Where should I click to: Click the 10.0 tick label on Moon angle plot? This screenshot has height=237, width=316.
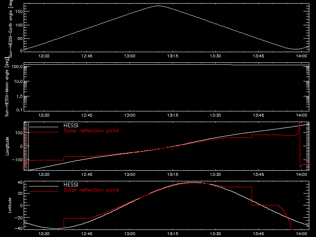18,81
